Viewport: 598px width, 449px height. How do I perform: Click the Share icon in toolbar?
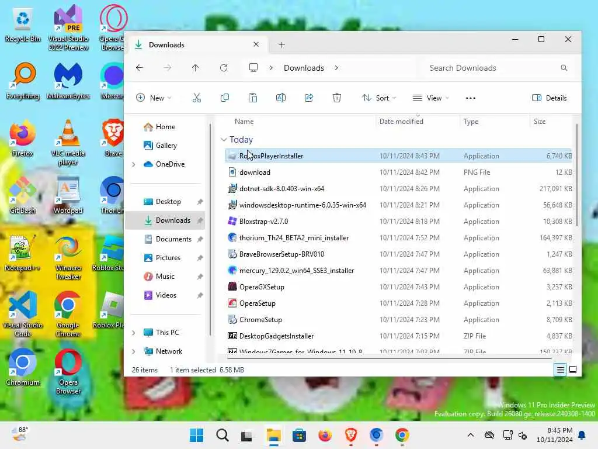(x=309, y=98)
